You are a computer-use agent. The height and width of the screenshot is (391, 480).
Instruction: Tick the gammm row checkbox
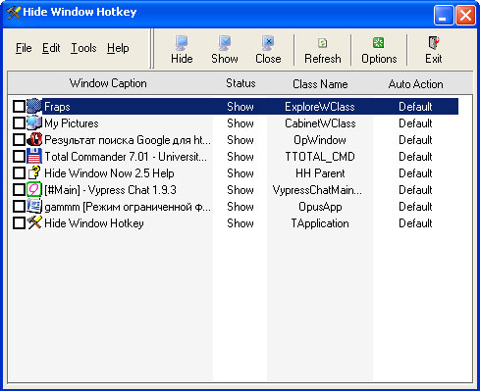click(19, 207)
